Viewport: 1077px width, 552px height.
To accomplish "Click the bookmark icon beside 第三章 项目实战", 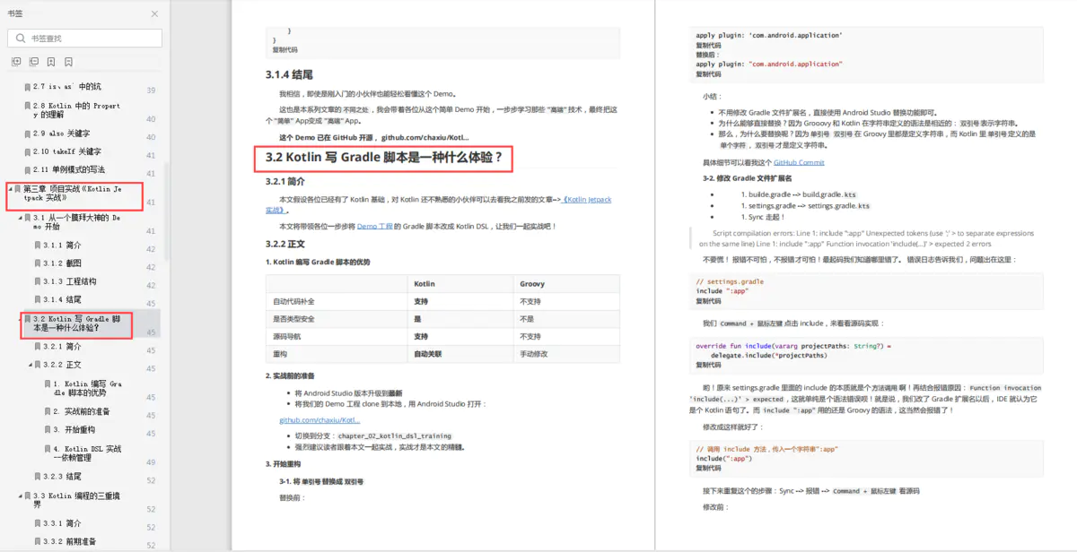I will pos(17,189).
